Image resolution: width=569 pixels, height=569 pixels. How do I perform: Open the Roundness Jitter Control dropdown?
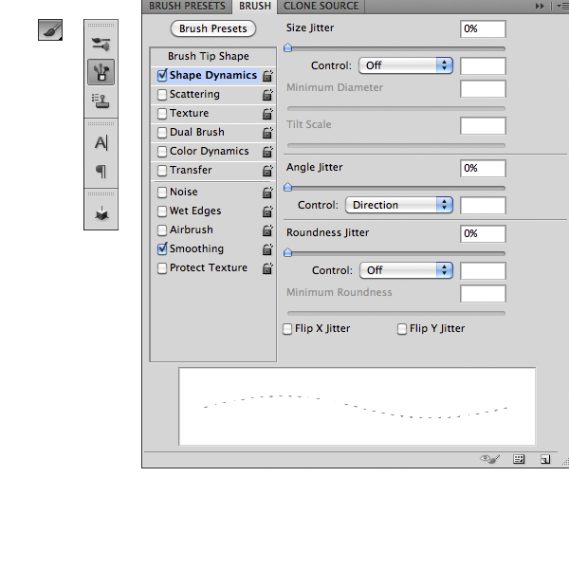coord(406,270)
